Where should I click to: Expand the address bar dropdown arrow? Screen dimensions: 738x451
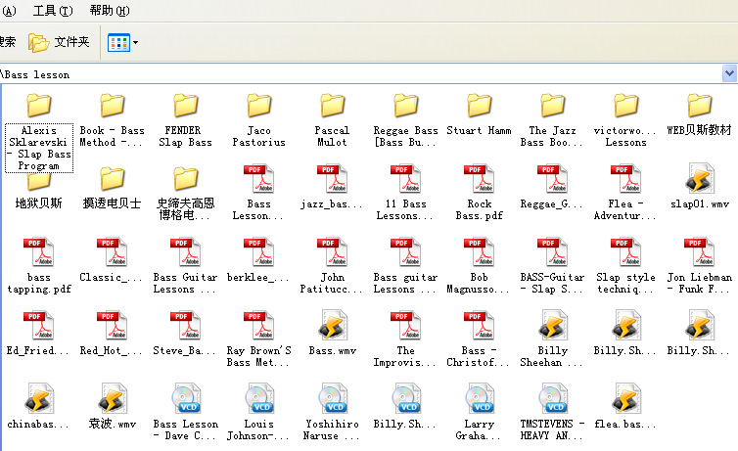click(729, 73)
